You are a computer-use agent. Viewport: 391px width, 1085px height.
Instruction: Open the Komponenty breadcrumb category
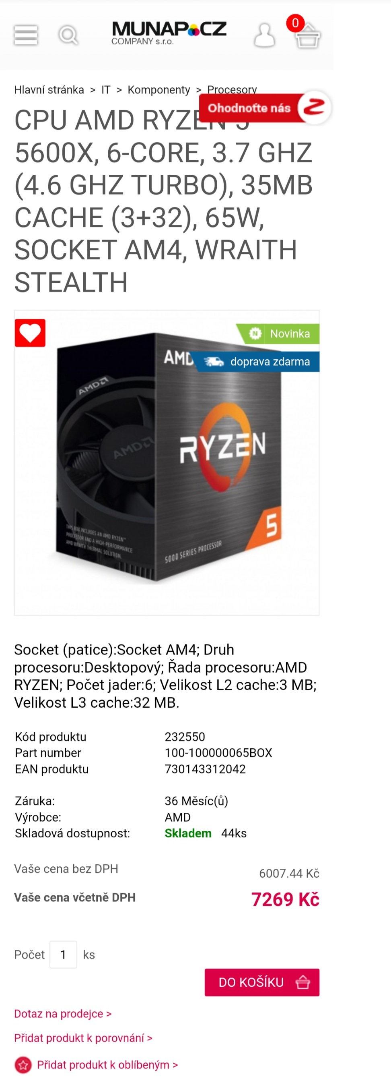coord(158,90)
